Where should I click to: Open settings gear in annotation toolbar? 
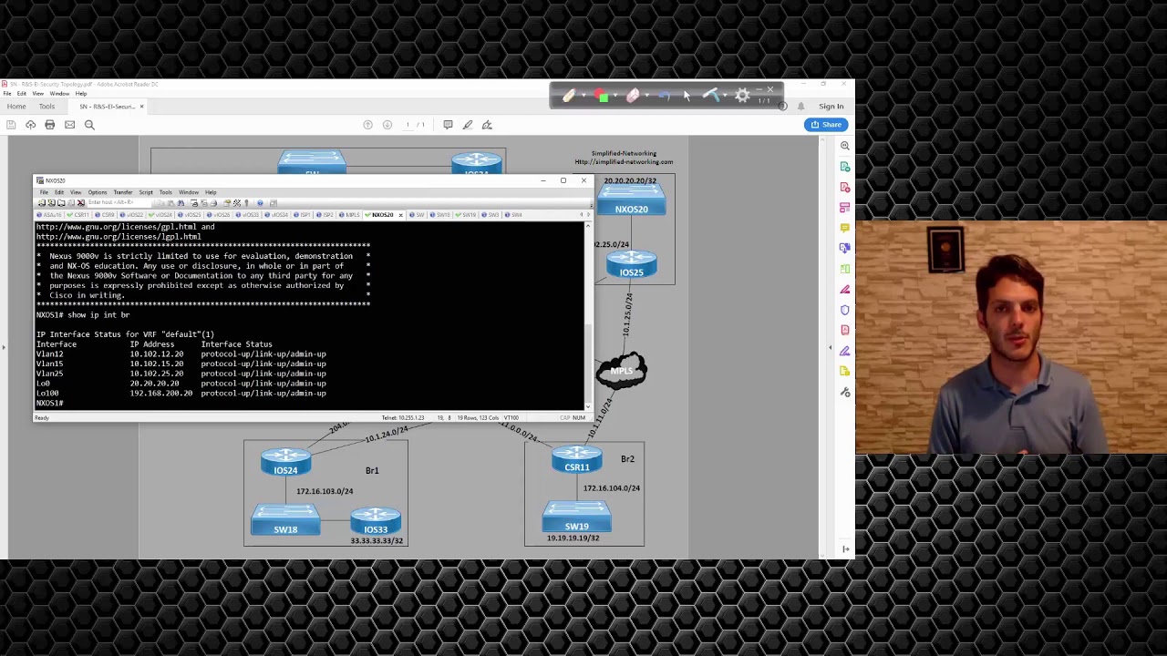[x=743, y=96]
